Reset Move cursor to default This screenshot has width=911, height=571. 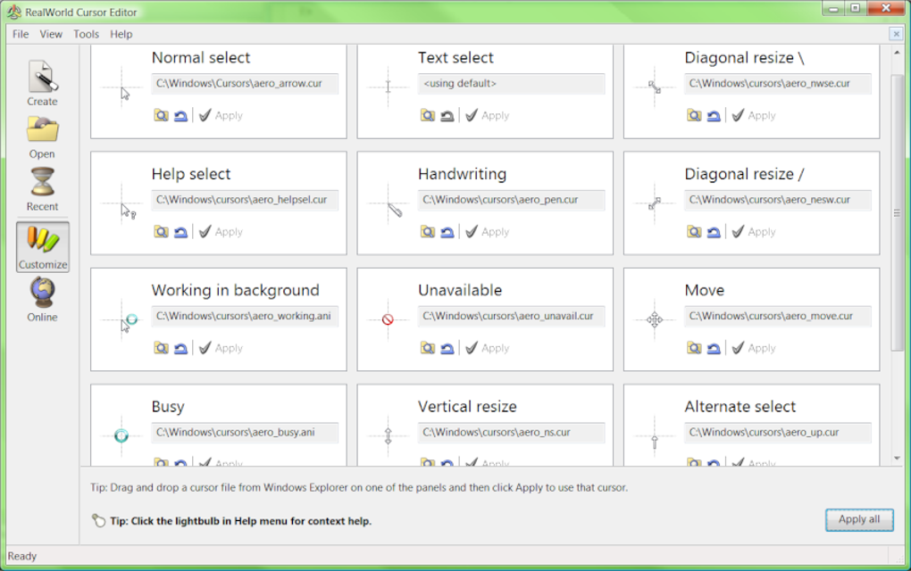(714, 348)
